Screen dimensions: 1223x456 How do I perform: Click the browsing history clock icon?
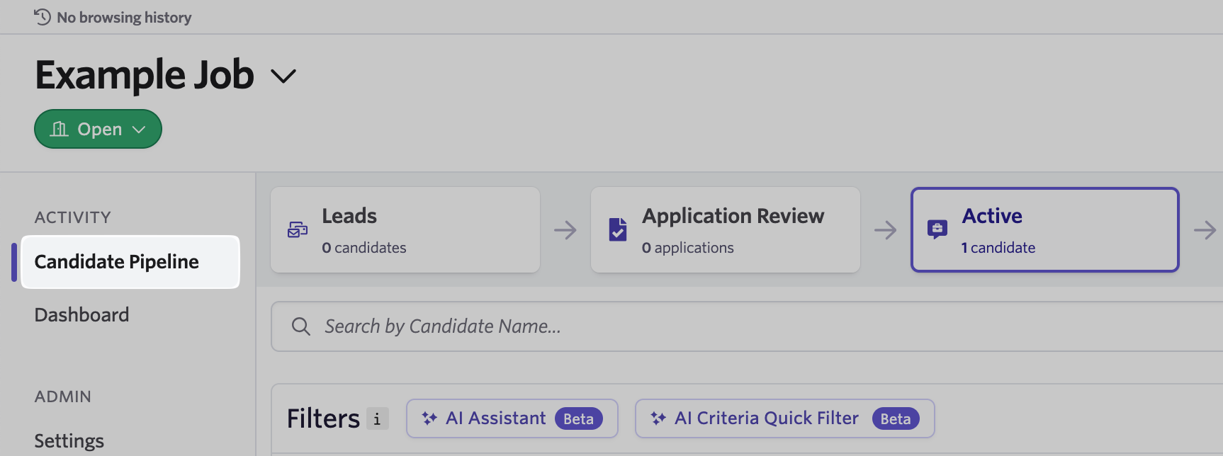(x=43, y=17)
